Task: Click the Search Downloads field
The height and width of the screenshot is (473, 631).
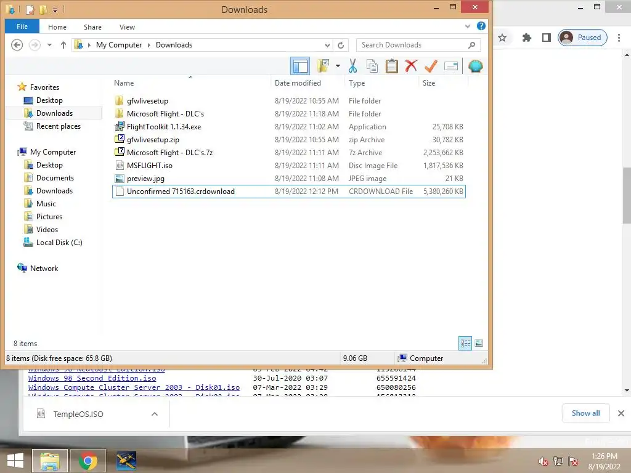Action: pyautogui.click(x=418, y=45)
